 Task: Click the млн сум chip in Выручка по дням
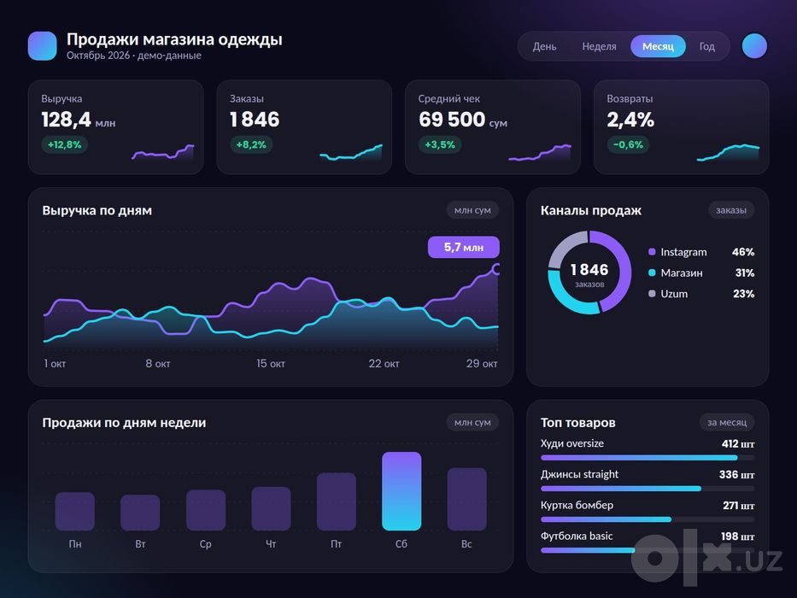472,210
